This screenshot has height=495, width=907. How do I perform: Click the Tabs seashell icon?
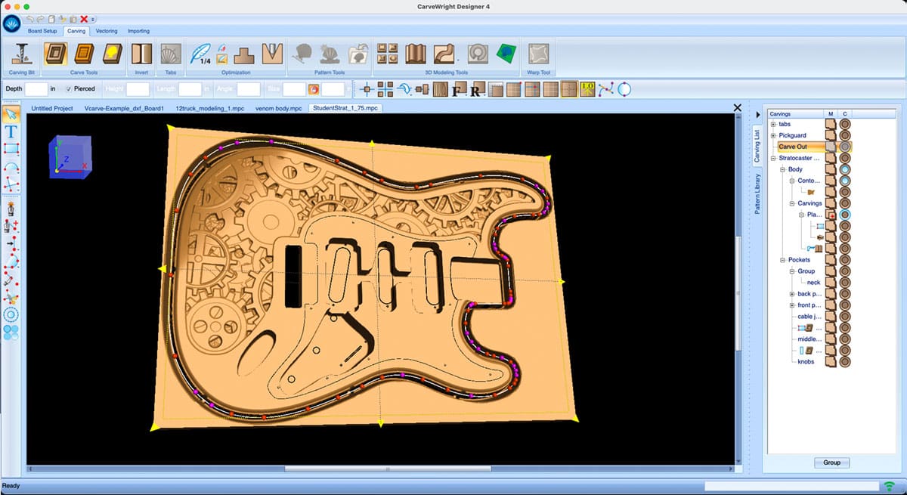coord(171,54)
